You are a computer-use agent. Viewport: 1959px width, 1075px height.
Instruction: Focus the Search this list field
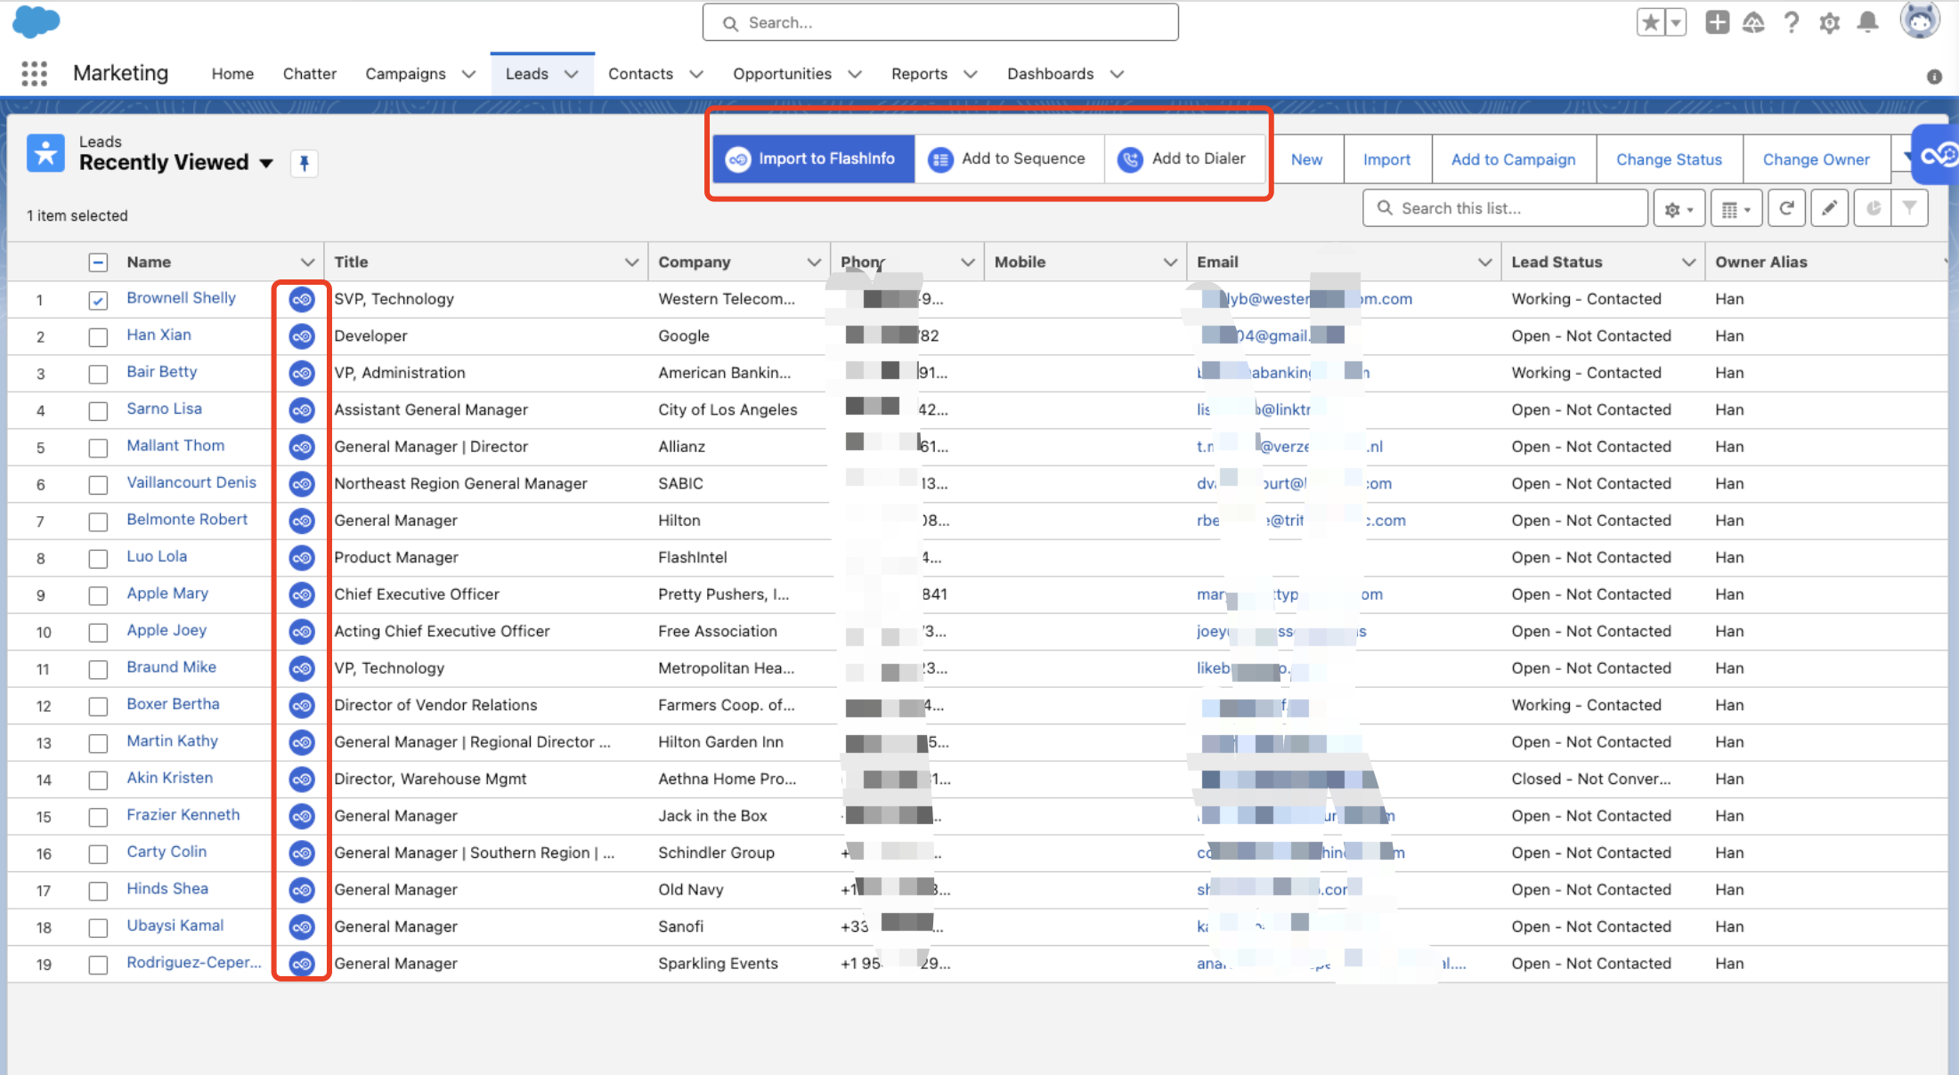(1505, 208)
